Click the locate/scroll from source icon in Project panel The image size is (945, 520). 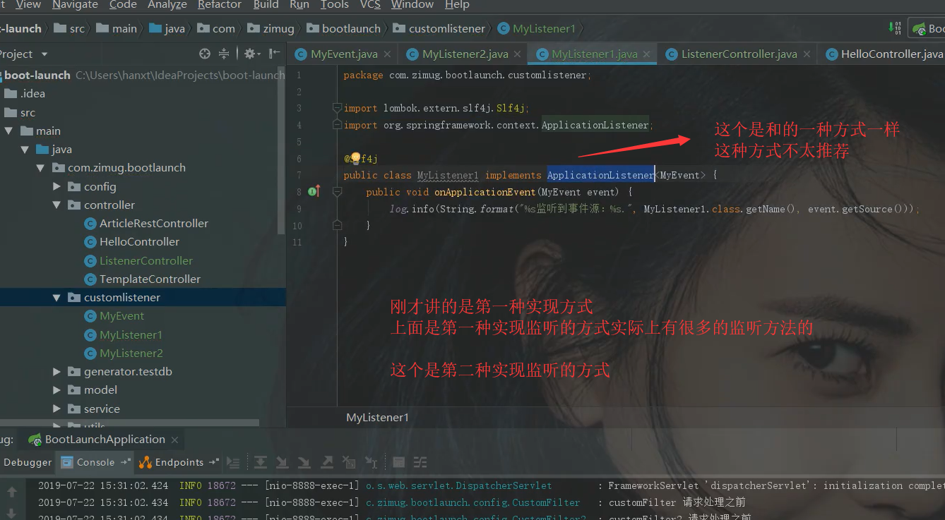pos(205,54)
